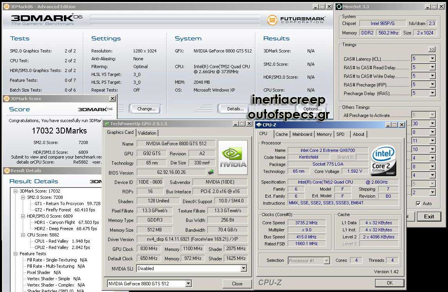Select HDR1 - Canyon Flight row
This screenshot has width=448, height=292.
(67, 222)
